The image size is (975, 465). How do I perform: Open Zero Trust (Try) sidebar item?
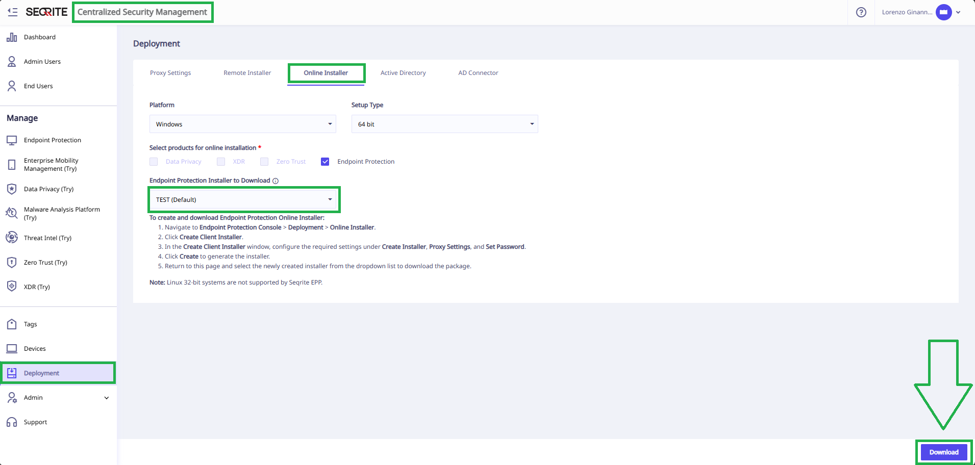[45, 263]
